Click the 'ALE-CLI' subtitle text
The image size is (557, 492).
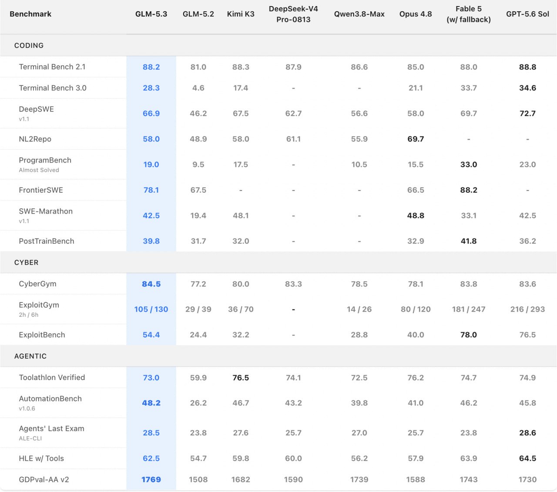(x=30, y=438)
